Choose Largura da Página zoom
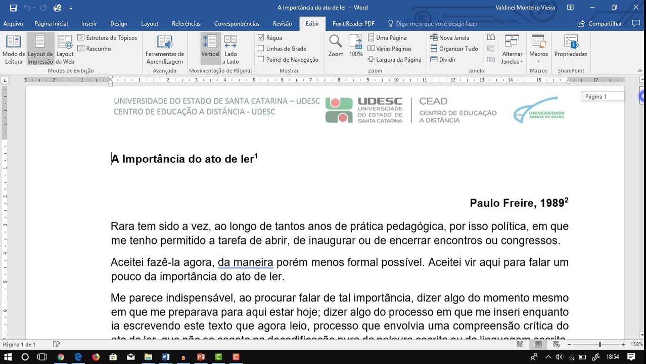The width and height of the screenshot is (646, 364). pos(394,60)
